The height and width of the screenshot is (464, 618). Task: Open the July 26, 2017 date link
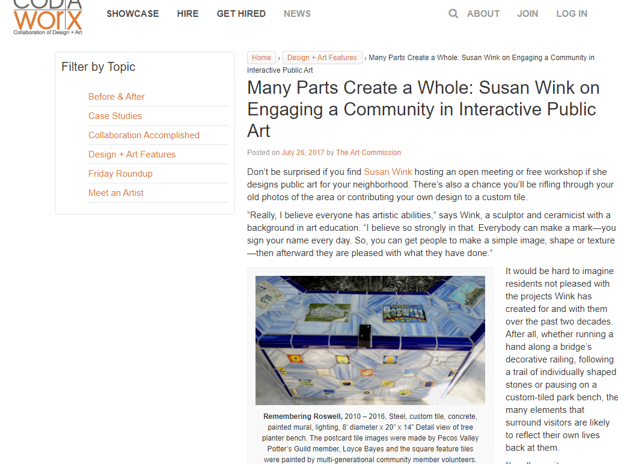coord(303,153)
